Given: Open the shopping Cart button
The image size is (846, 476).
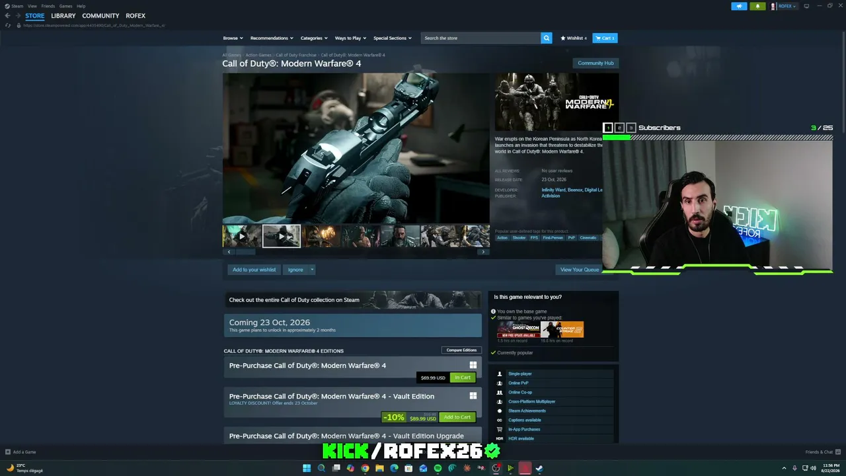Looking at the screenshot, I should [605, 38].
